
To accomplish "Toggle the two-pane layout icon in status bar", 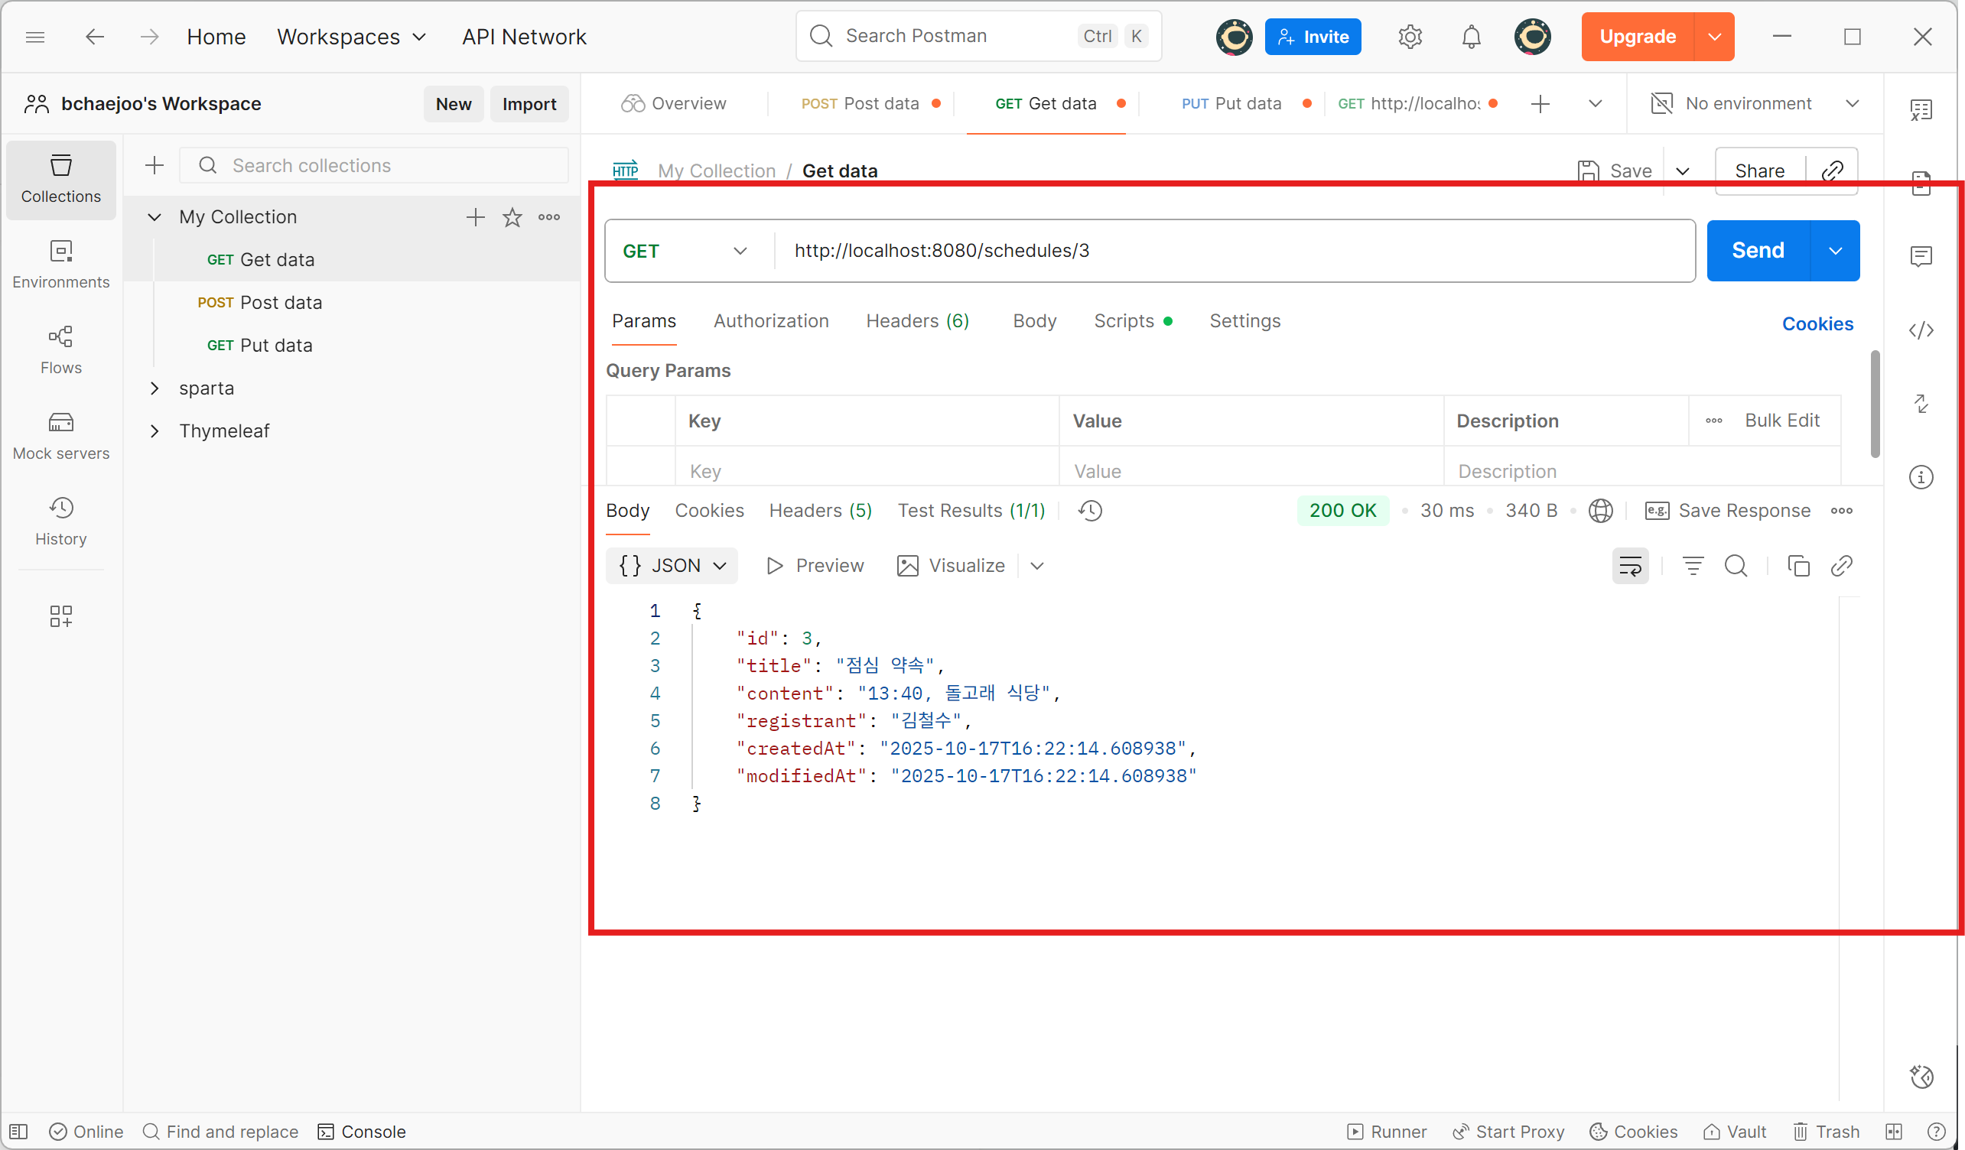I will 1894,1132.
